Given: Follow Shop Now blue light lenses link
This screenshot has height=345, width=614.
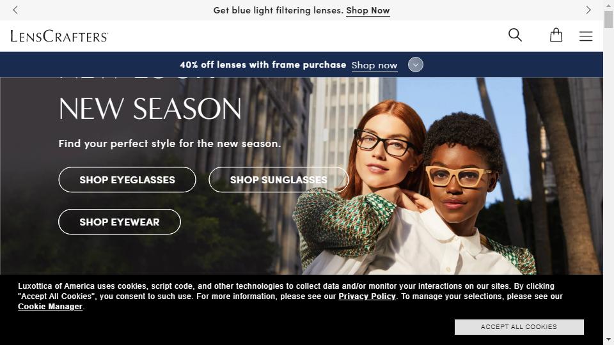Looking at the screenshot, I should [368, 11].
